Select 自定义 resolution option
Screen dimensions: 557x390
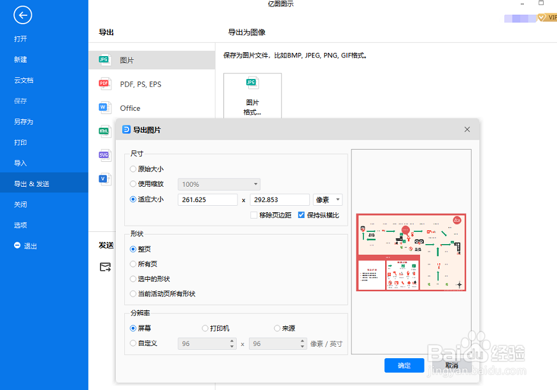(x=133, y=343)
